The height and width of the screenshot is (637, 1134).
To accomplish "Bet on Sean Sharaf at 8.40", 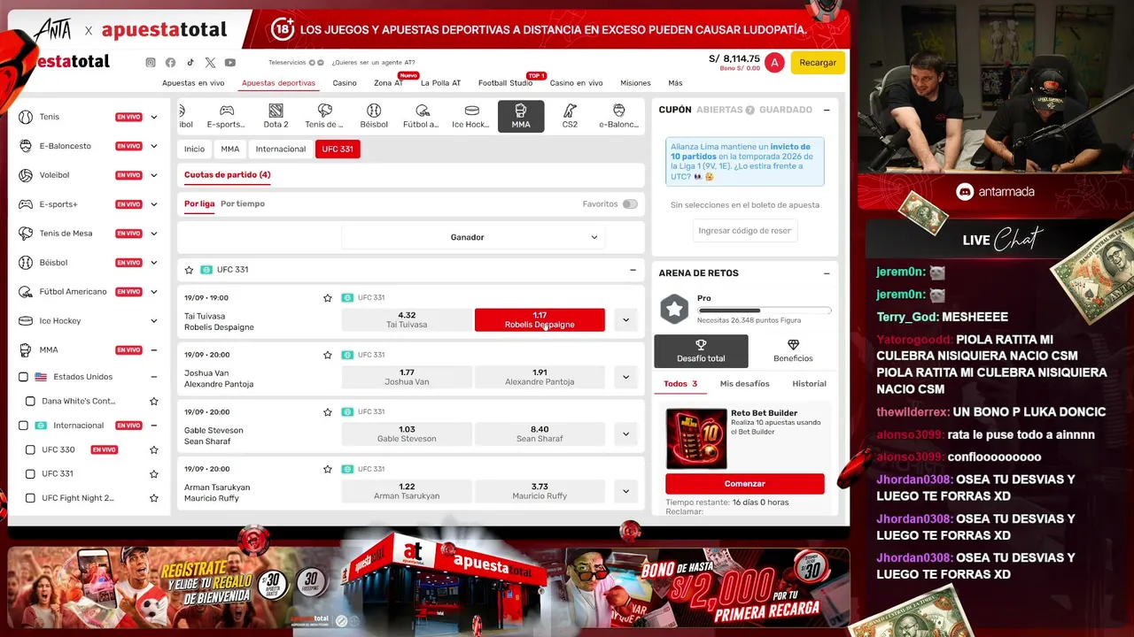I will (540, 434).
